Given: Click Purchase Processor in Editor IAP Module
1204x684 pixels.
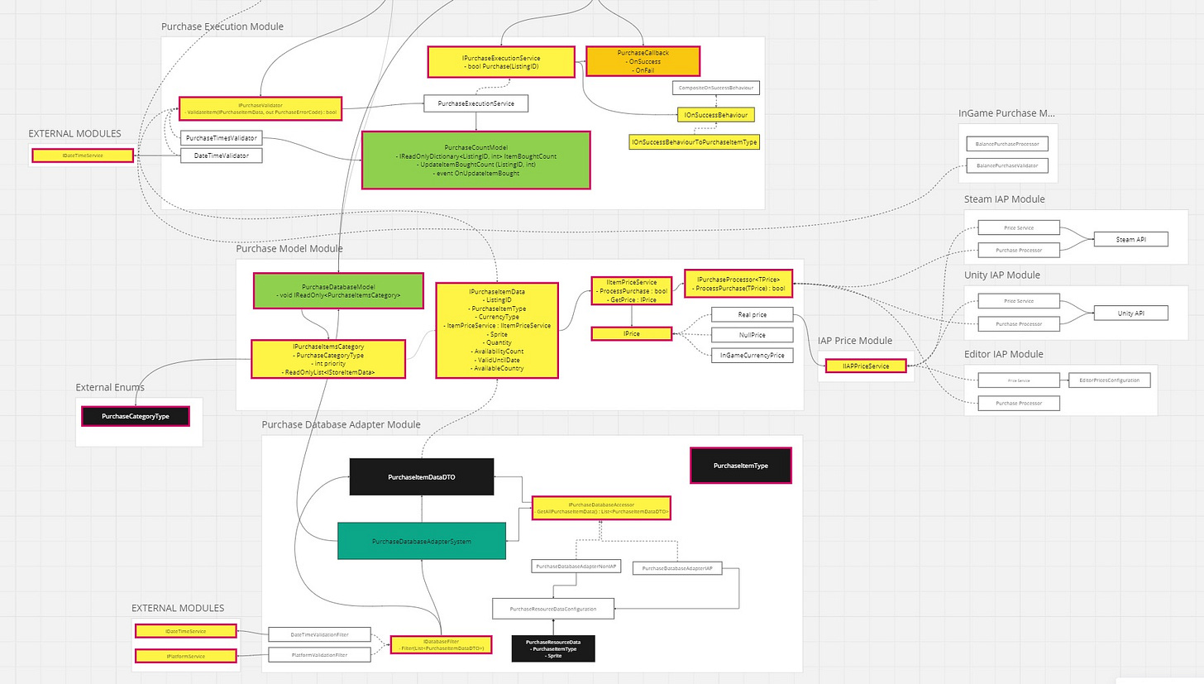Looking at the screenshot, I should (1018, 404).
